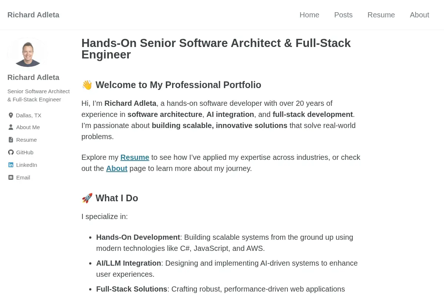Image resolution: width=444 pixels, height=296 pixels.
Task: Click the blue LinkedIn logo icon
Action: 11,165
